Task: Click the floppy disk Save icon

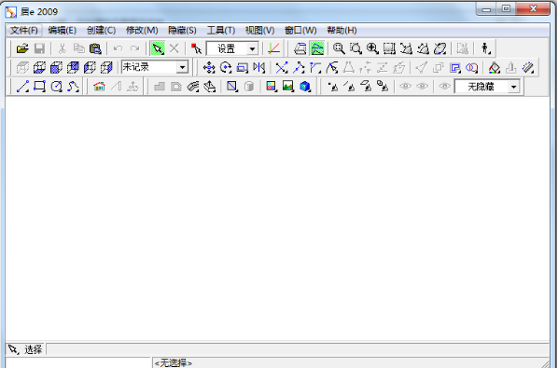Action: pyautogui.click(x=39, y=48)
